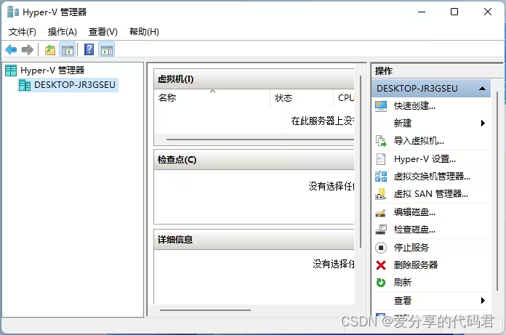Minimize the Hyper-V 管理器 window
The width and height of the screenshot is (506, 335).
pos(422,12)
